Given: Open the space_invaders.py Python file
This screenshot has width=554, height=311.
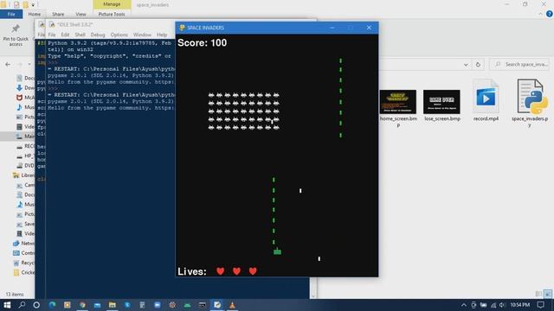Looking at the screenshot, I should (530, 103).
